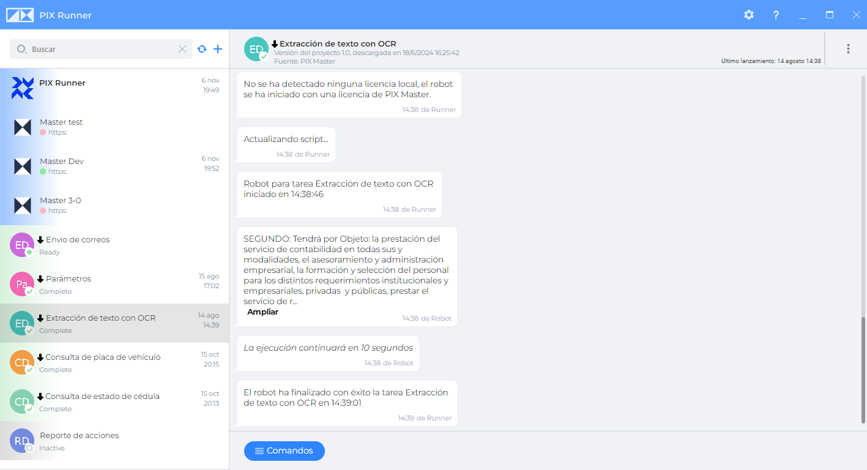The height and width of the screenshot is (470, 867).
Task: Click the PIX Runner entry logo icon
Action: click(x=23, y=88)
